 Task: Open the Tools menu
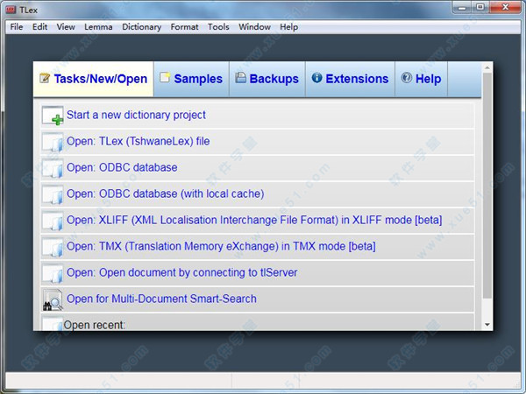[218, 27]
